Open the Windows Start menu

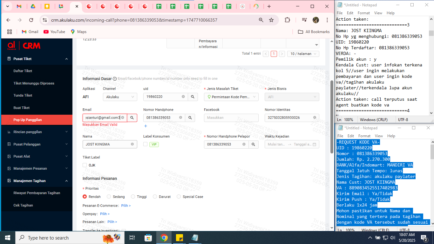click(8, 238)
